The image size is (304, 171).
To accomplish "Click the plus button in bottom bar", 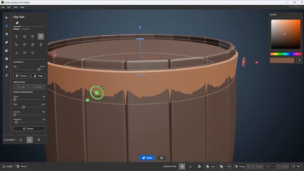I will coord(268,166).
